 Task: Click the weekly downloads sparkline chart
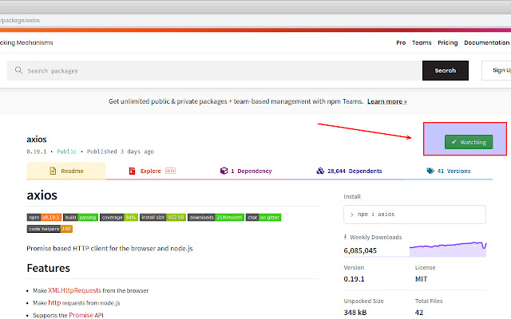tap(448, 250)
